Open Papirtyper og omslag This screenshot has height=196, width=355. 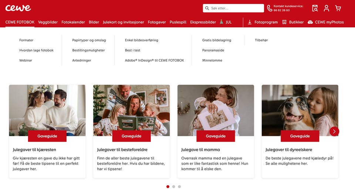pyautogui.click(x=89, y=40)
